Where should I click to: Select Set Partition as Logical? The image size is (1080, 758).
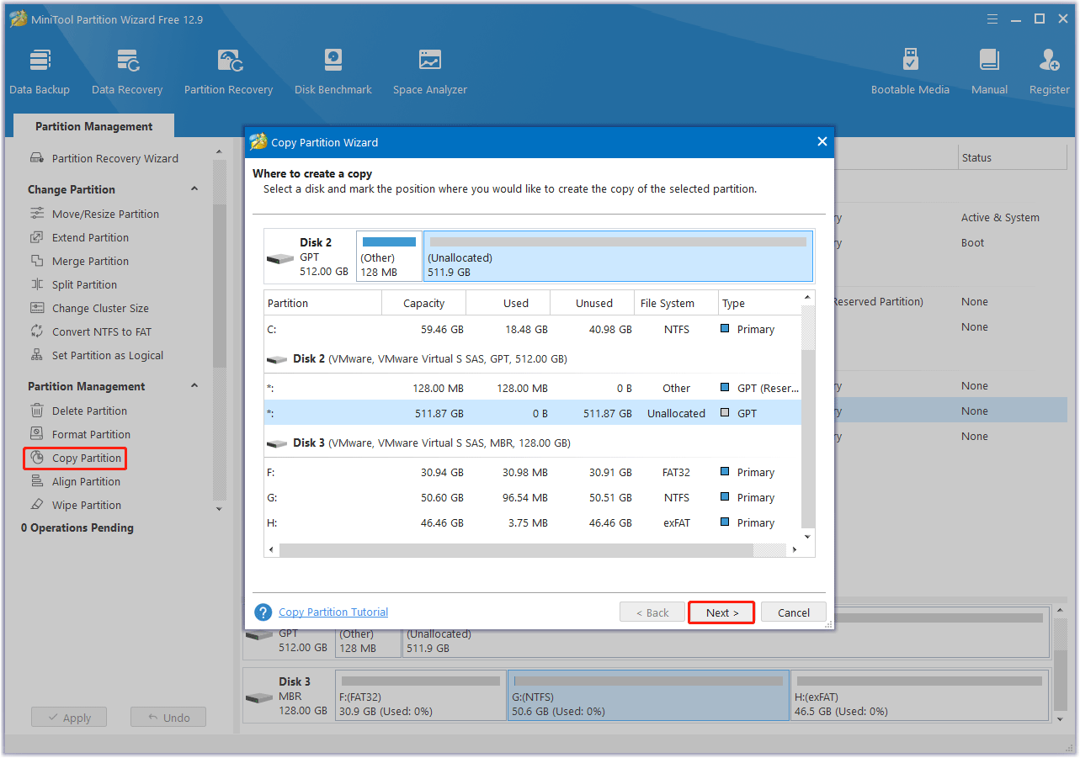[107, 355]
